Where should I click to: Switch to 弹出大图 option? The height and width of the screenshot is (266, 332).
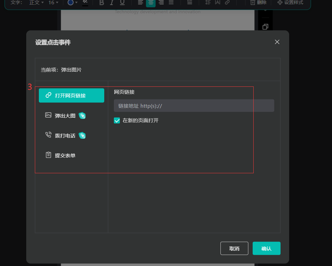(65, 116)
